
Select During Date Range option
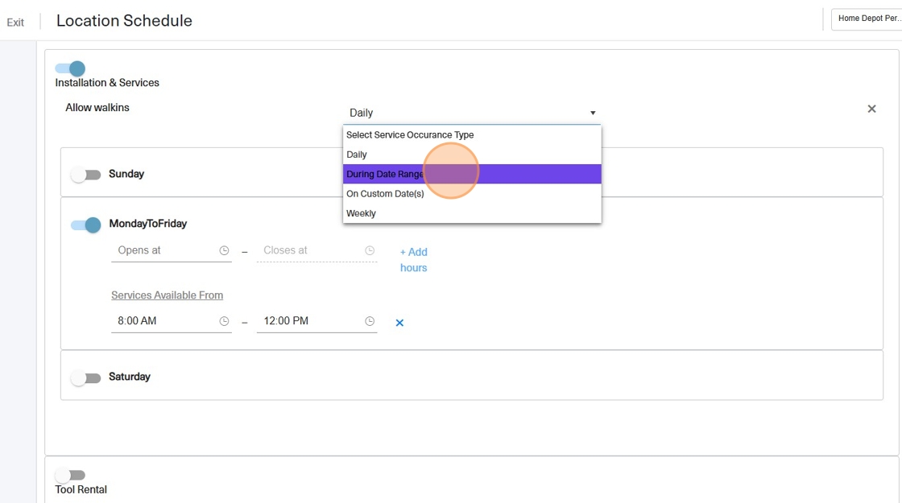(x=385, y=175)
